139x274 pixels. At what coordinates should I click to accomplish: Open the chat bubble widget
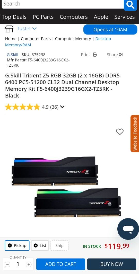128,229
